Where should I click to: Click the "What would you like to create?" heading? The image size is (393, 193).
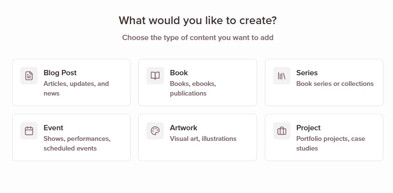pyautogui.click(x=198, y=20)
